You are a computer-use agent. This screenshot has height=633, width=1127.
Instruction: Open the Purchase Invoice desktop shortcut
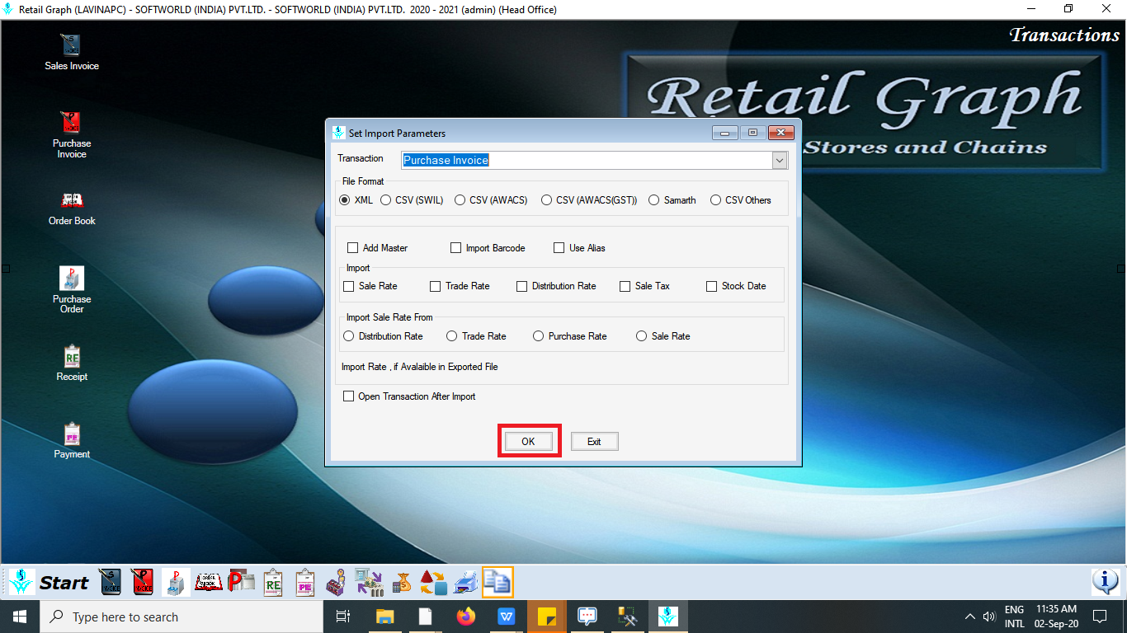coord(72,134)
